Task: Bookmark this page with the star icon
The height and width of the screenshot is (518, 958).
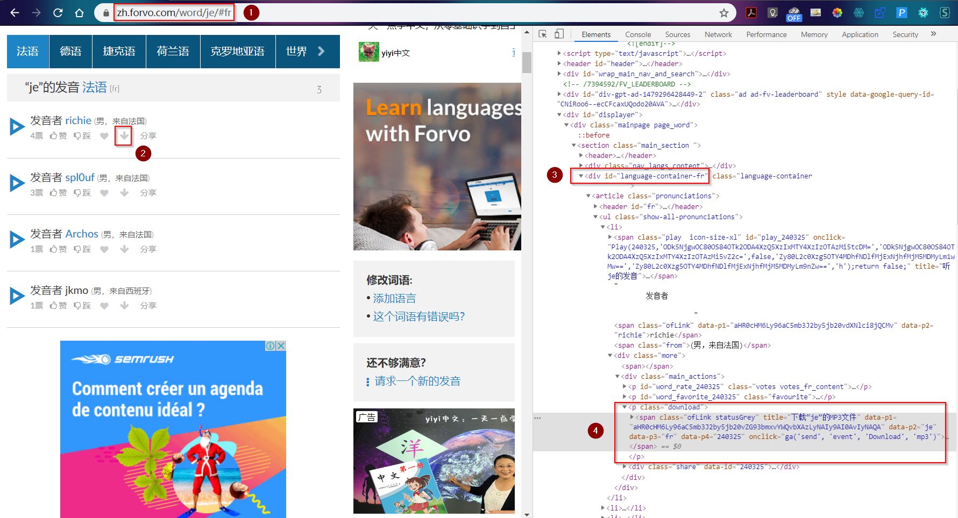Action: 724,13
